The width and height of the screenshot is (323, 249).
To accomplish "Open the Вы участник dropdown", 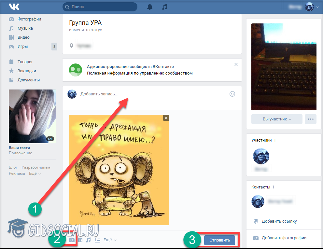I will tap(277, 119).
